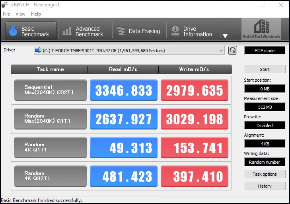Click the write value 2979.635
This screenshot has height=204, width=290.
(195, 90)
